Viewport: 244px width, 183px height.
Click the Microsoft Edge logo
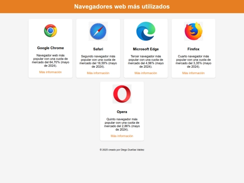pos(146,31)
